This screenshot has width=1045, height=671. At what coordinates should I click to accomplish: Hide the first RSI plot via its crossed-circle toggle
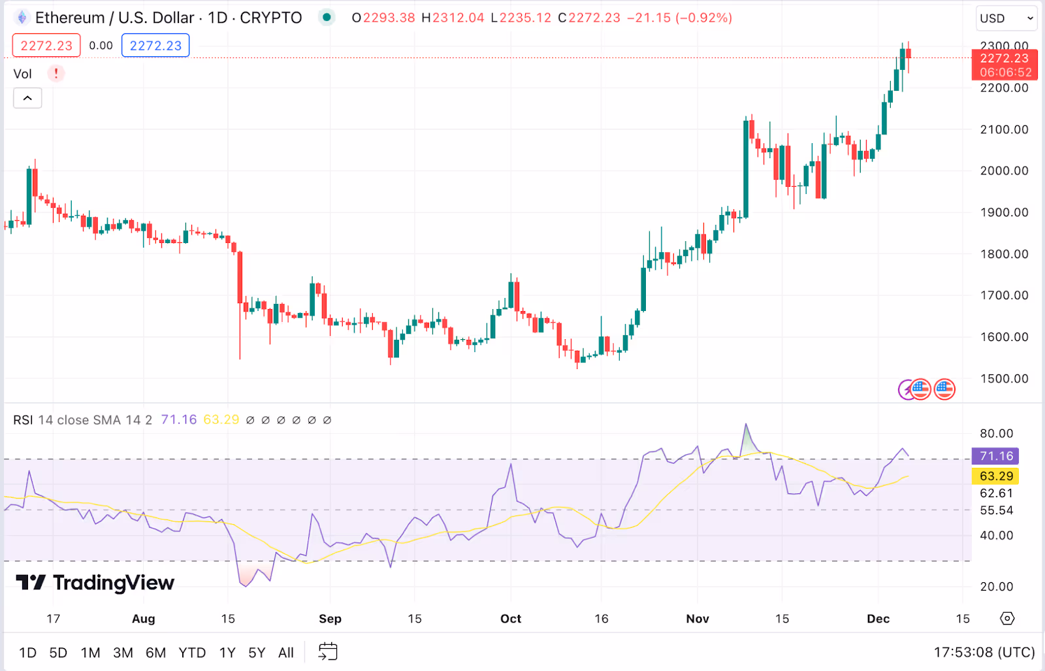pyautogui.click(x=250, y=420)
